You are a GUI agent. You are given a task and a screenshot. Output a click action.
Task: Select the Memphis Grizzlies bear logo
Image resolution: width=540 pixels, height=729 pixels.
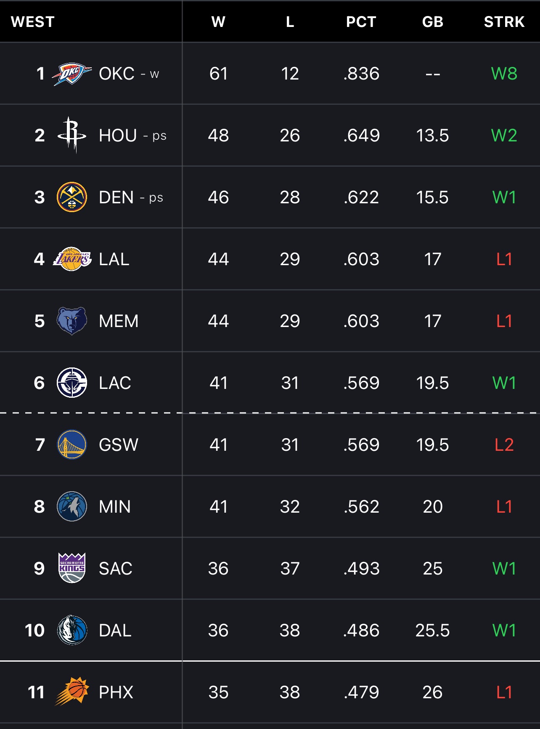pyautogui.click(x=72, y=321)
